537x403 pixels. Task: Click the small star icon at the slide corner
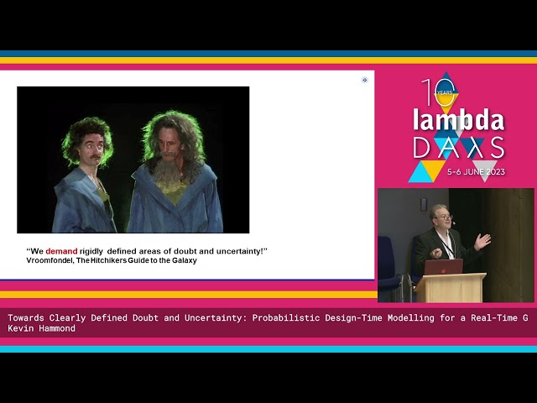click(365, 80)
